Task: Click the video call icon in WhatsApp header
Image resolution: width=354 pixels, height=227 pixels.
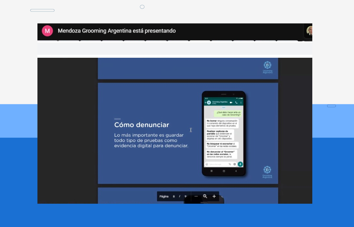Action: 231,103
